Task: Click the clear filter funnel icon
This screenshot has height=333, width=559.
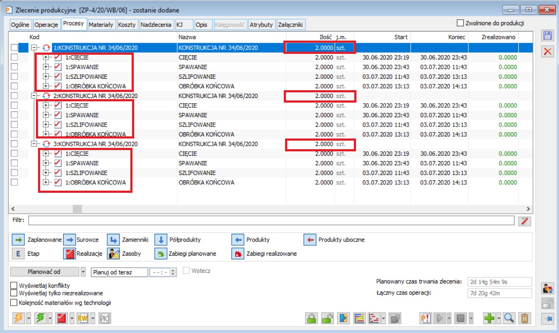Action: point(524,221)
